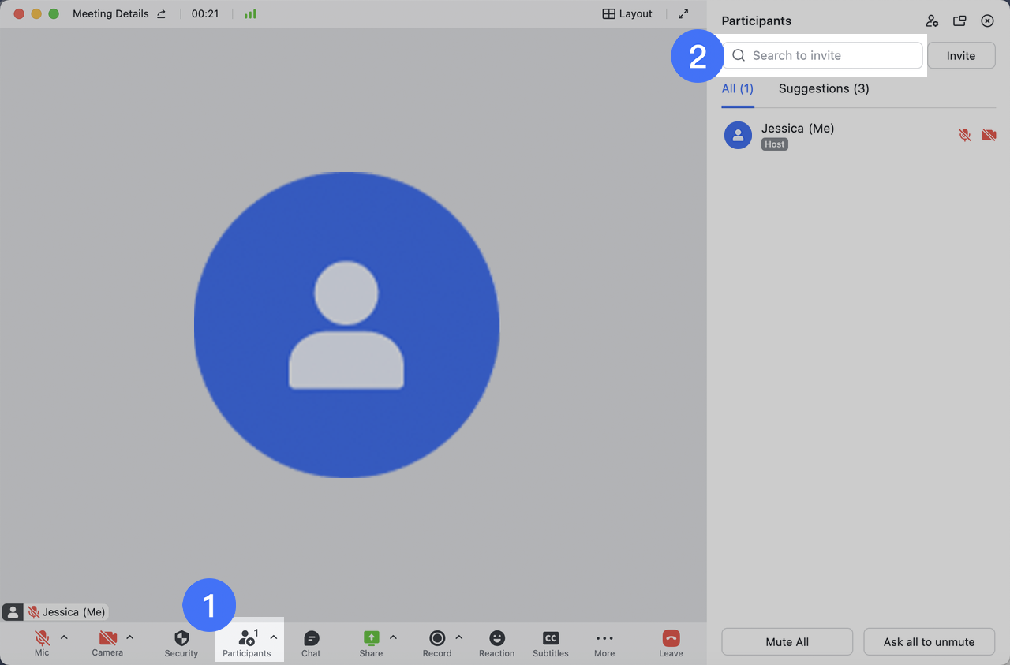Open the Reaction emoji picker
This screenshot has width=1010, height=665.
pyautogui.click(x=497, y=642)
